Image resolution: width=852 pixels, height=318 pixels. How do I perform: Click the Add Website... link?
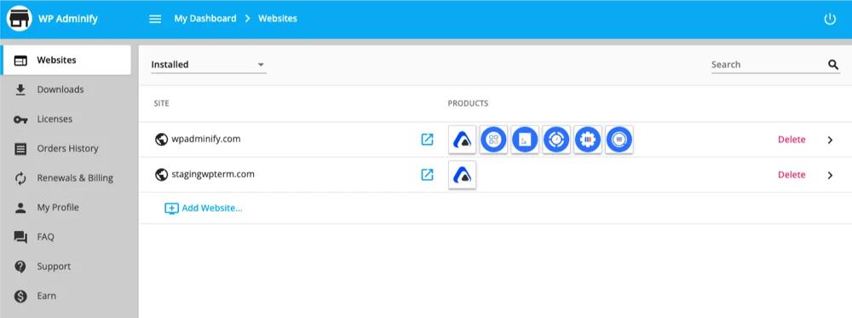pyautogui.click(x=212, y=208)
